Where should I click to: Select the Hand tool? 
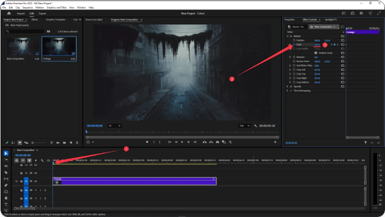6,198
